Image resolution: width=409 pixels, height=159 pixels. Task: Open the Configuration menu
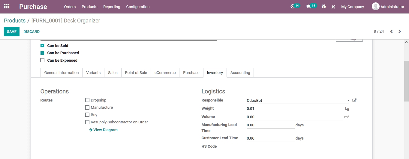[138, 7]
